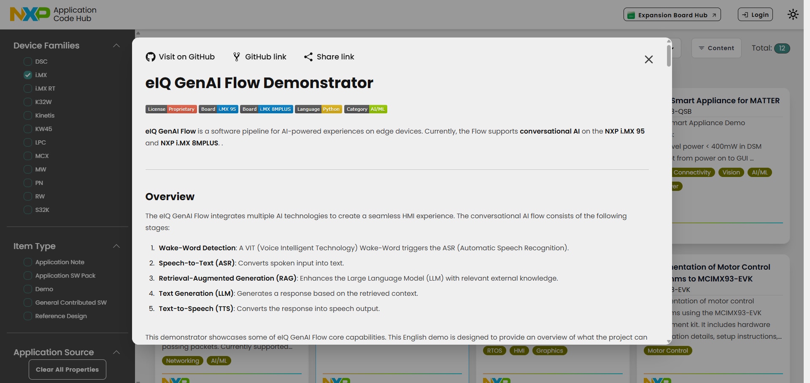Collapse the Device Families section

coord(116,46)
